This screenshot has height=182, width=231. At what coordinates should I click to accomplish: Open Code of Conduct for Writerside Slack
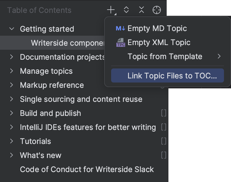point(87,169)
